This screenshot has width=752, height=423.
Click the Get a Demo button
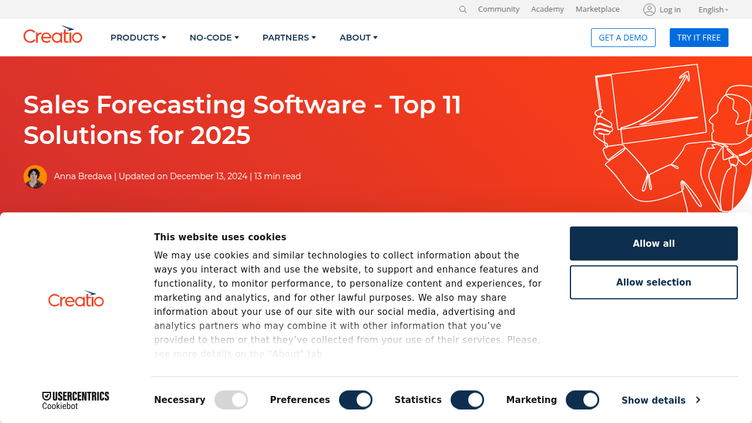pos(623,38)
